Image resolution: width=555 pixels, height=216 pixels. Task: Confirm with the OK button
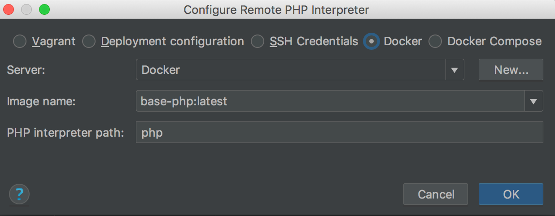[511, 194]
